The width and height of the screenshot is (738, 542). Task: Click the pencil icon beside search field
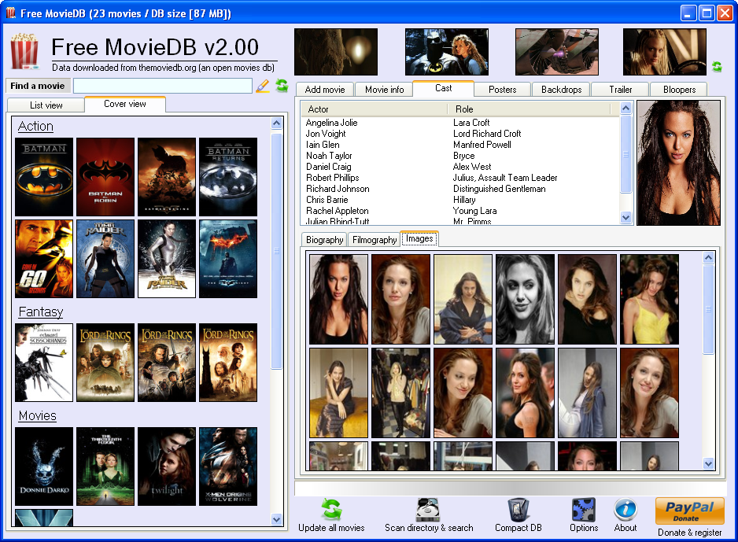click(263, 86)
